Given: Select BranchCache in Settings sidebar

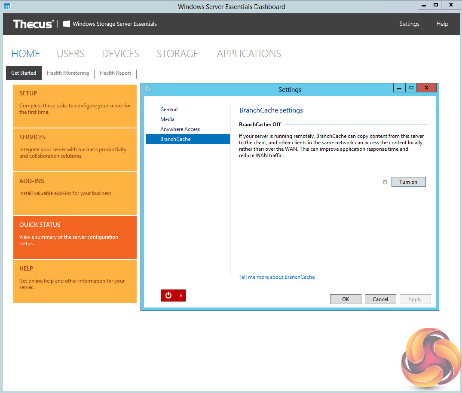Looking at the screenshot, I should (188, 139).
